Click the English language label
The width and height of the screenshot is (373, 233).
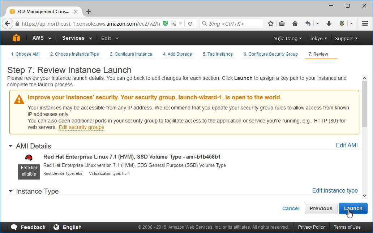pyautogui.click(x=72, y=227)
